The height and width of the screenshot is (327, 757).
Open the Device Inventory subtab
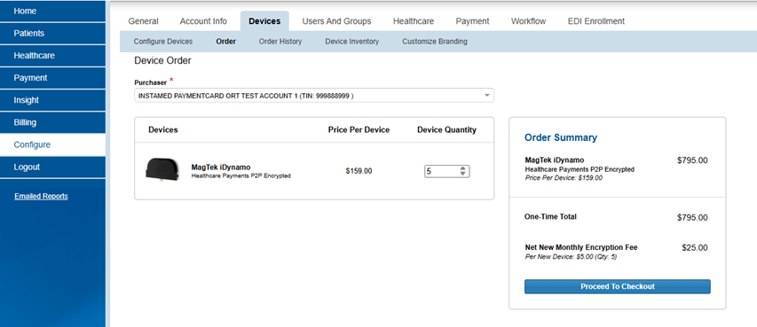[352, 42]
